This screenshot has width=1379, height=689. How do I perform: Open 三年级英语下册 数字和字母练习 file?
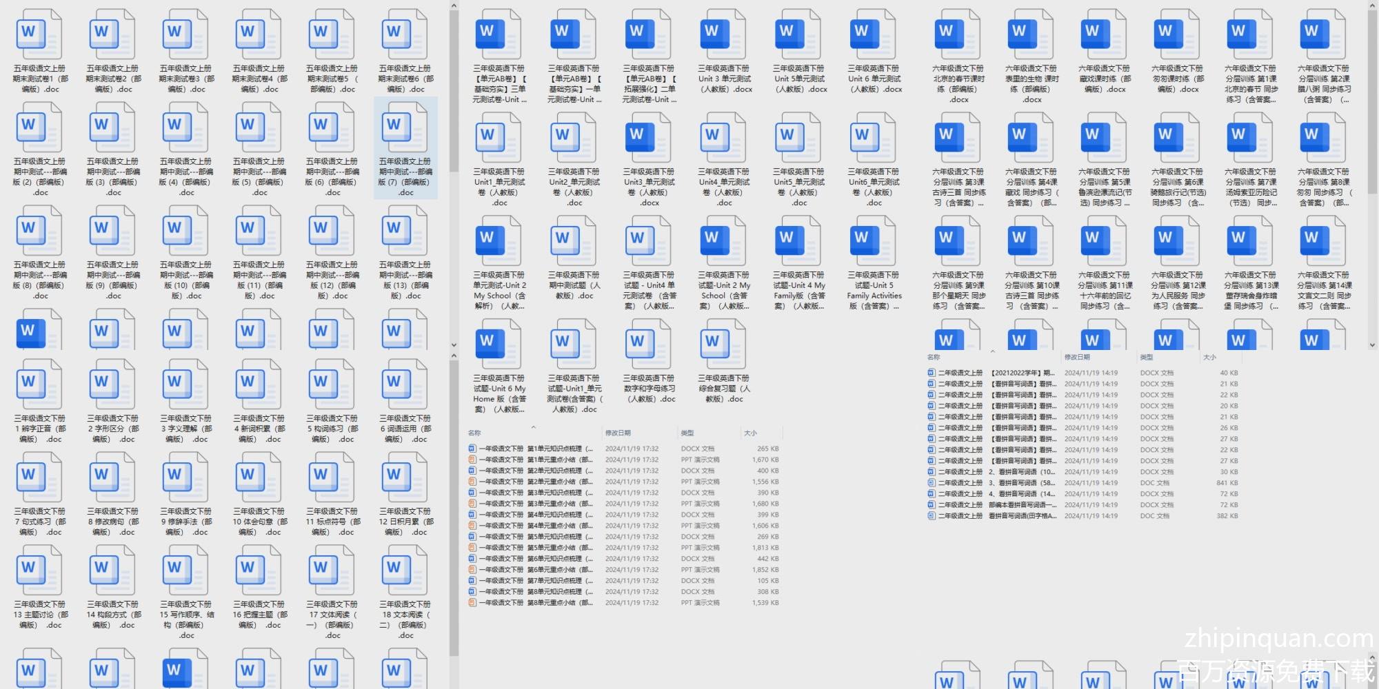click(x=648, y=344)
